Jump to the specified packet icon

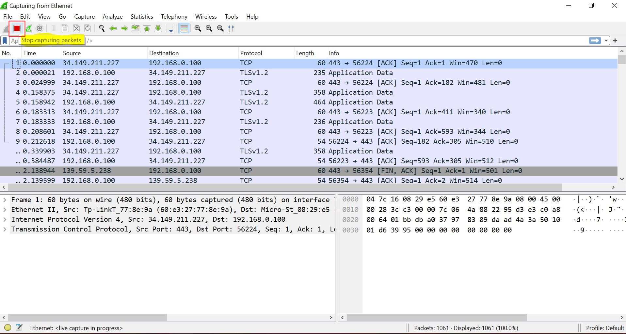coord(136,29)
